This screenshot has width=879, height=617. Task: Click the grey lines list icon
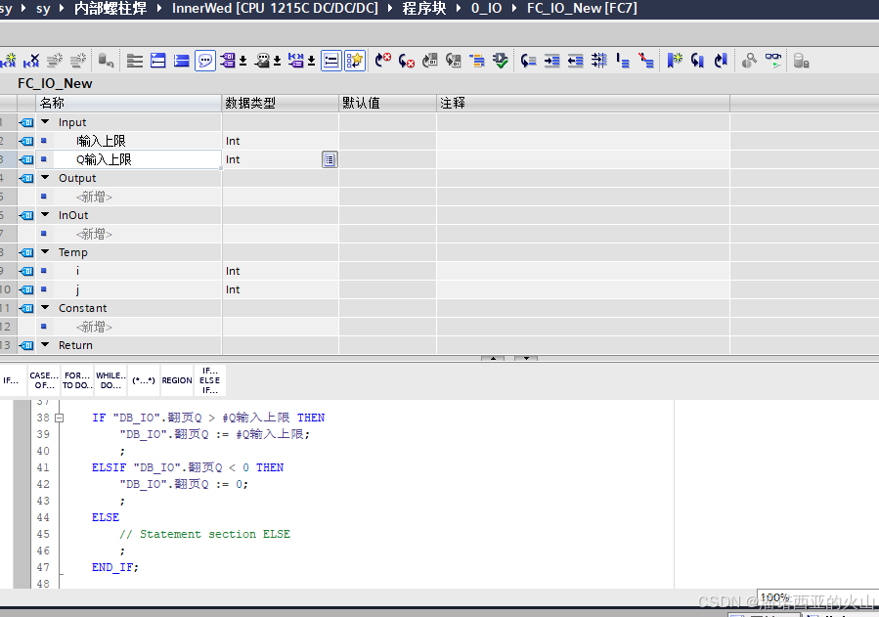tap(135, 61)
